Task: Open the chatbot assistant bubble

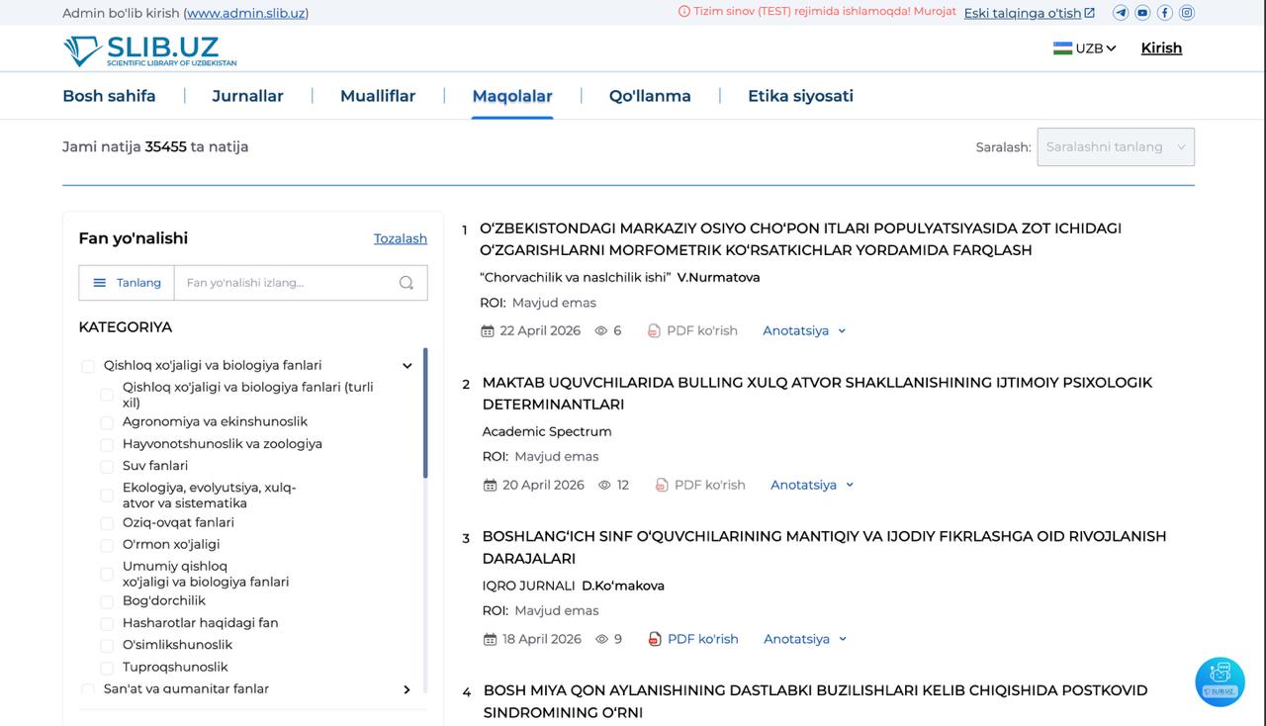Action: point(1220,681)
